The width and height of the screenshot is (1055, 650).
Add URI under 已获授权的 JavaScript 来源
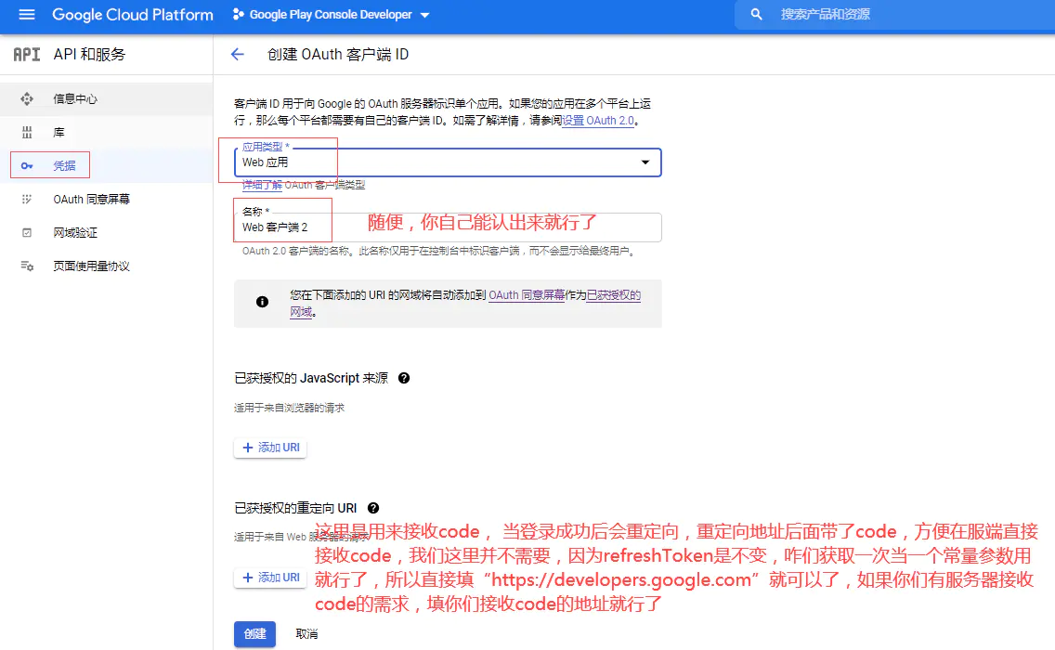(270, 448)
